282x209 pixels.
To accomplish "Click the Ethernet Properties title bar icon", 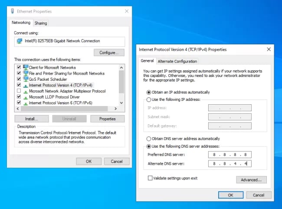I will point(13,11).
